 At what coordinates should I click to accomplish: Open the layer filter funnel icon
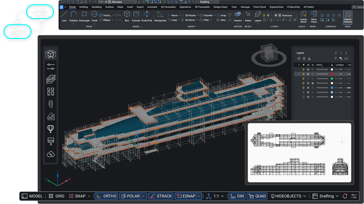coord(336,59)
